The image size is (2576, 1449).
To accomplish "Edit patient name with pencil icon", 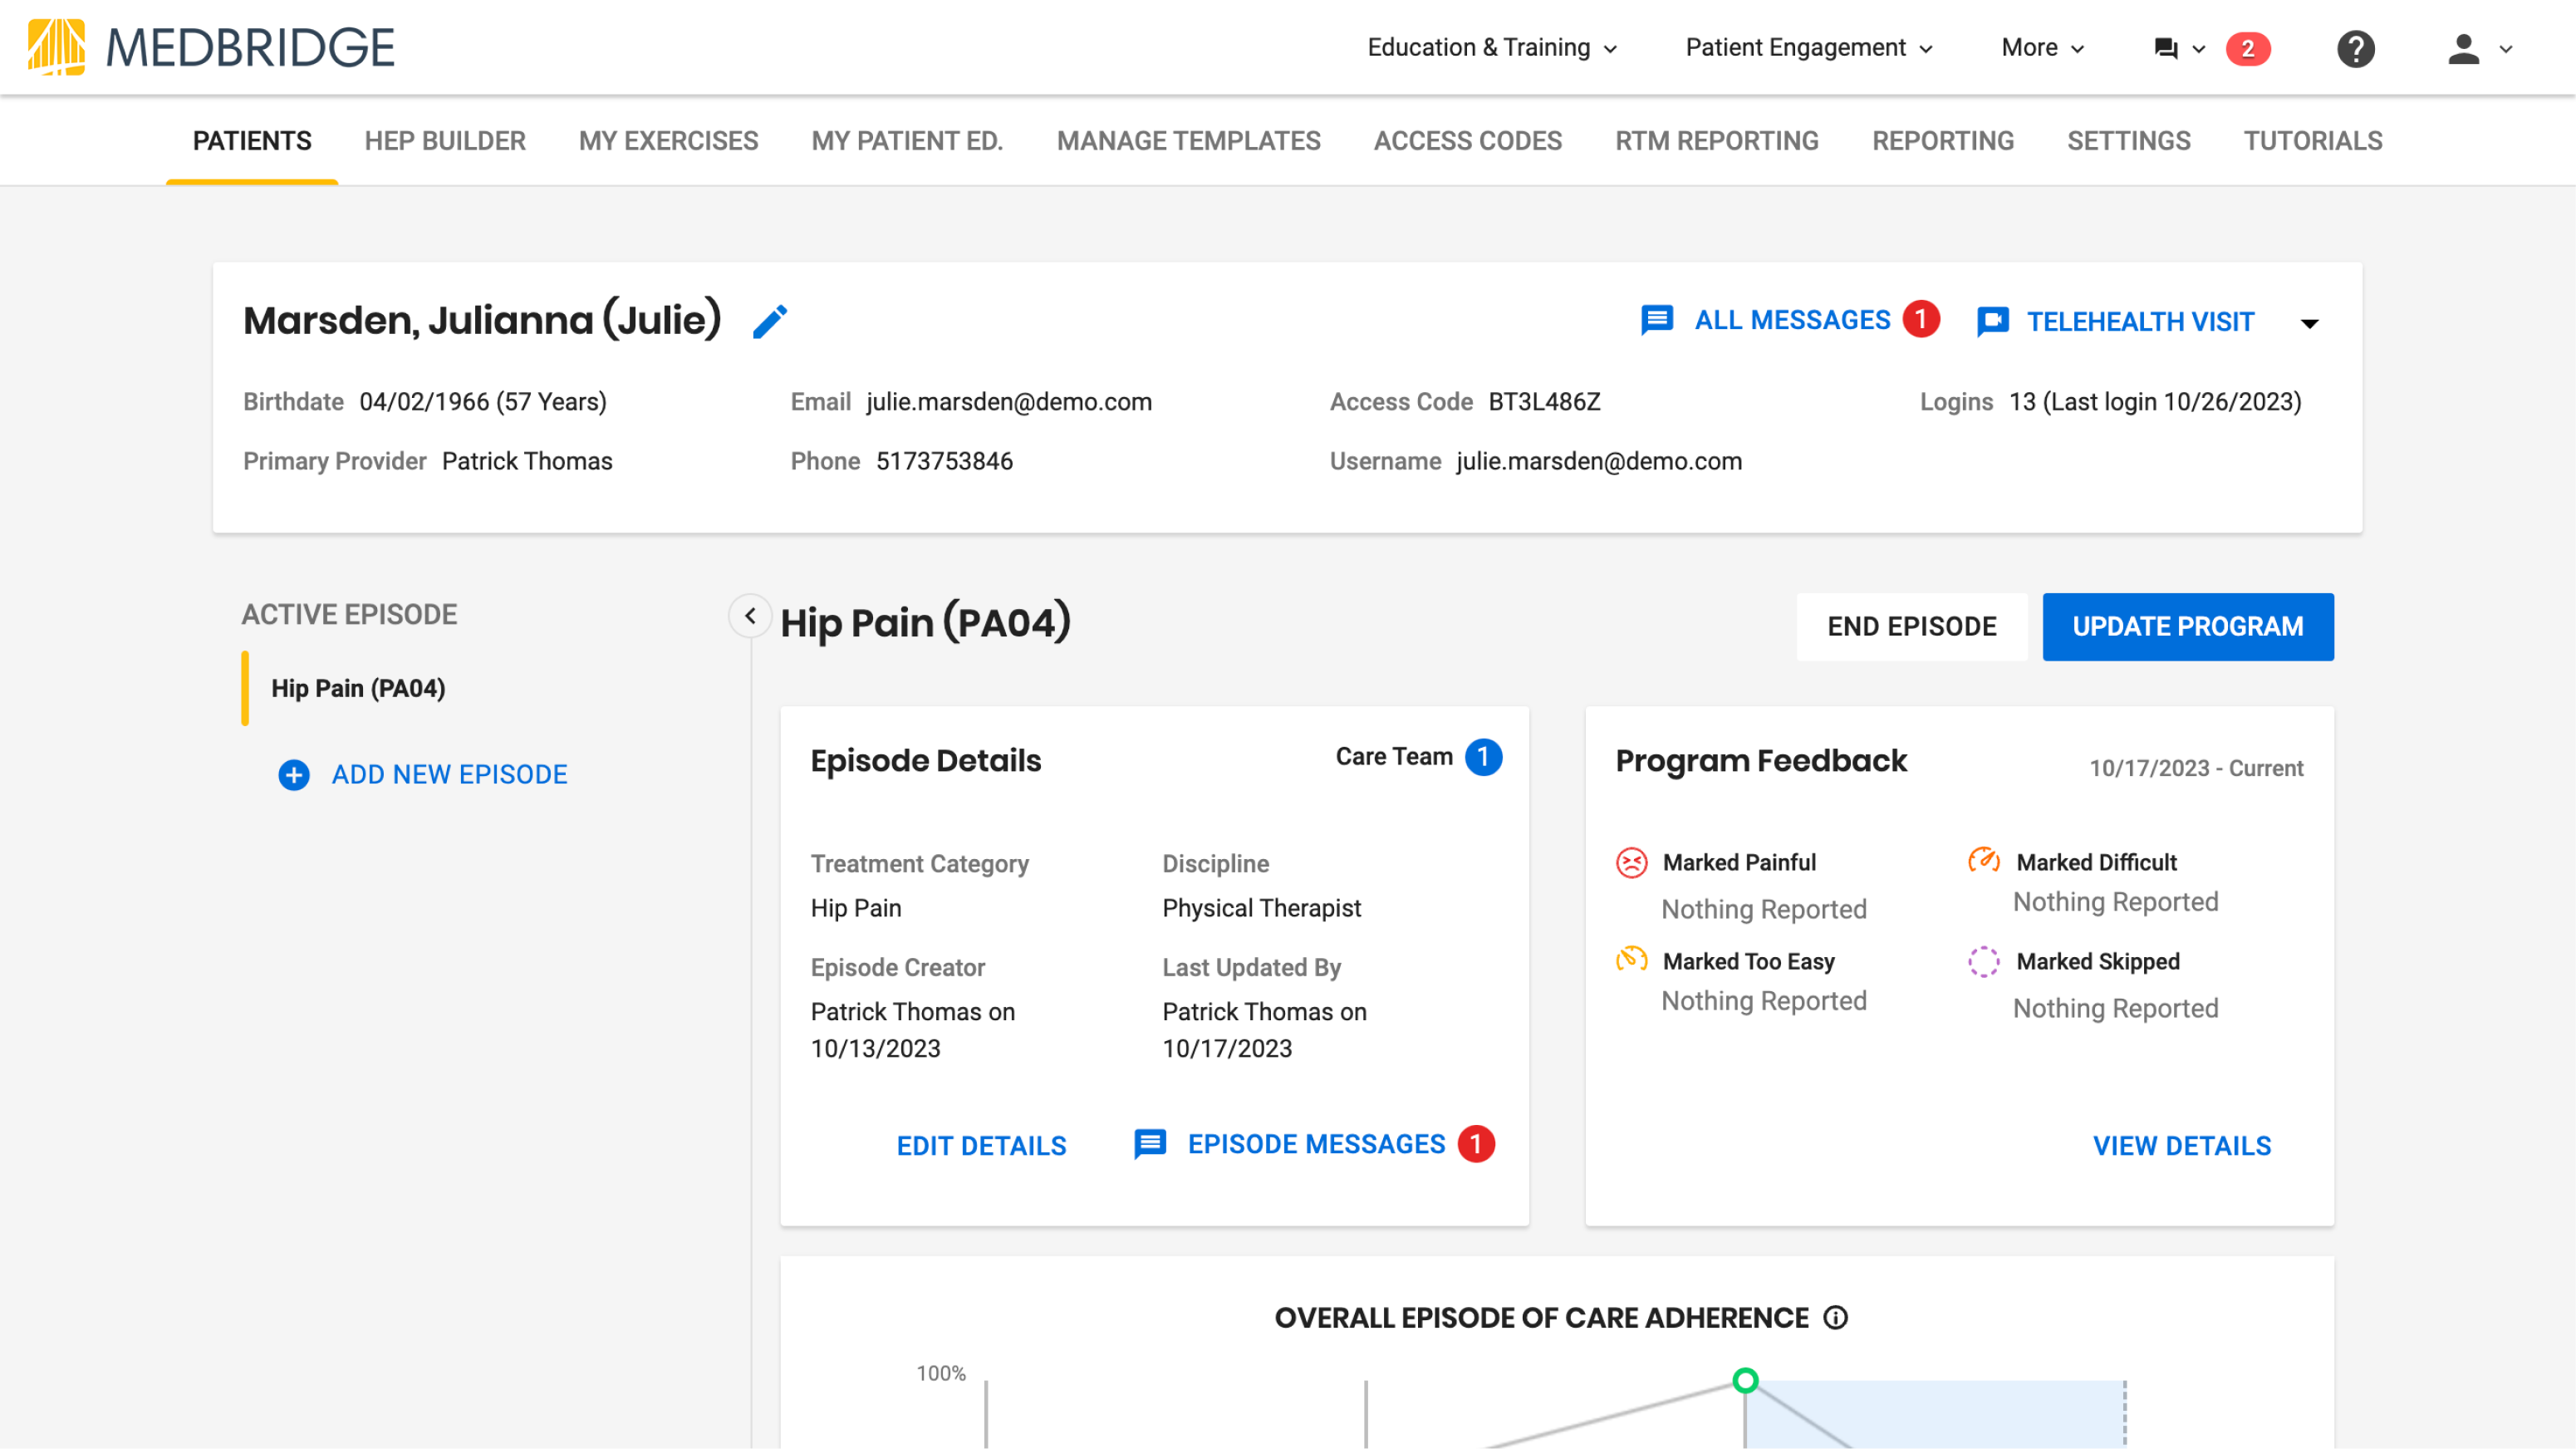I will (x=770, y=321).
